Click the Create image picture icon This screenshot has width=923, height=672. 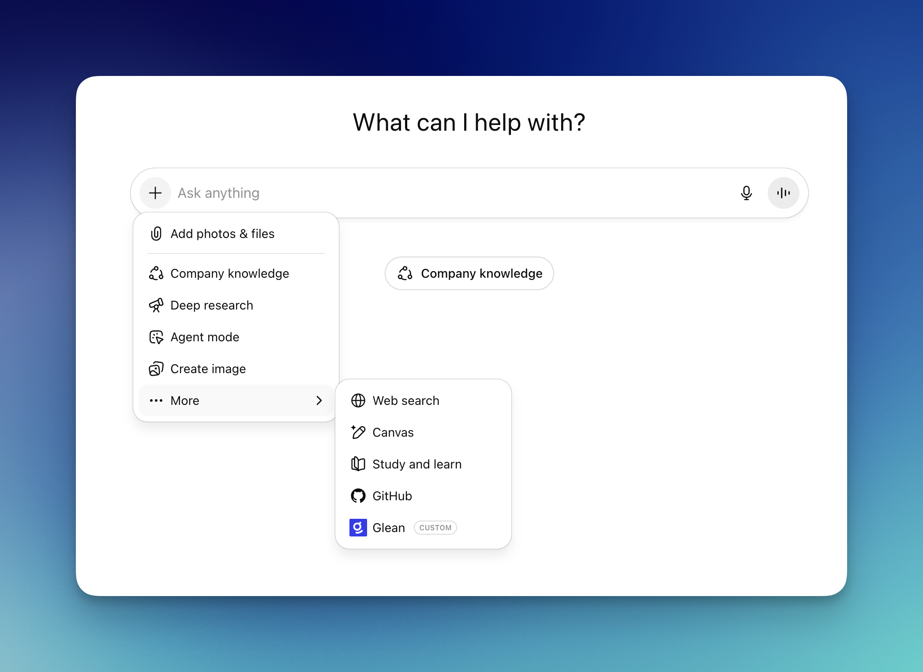pyautogui.click(x=156, y=369)
